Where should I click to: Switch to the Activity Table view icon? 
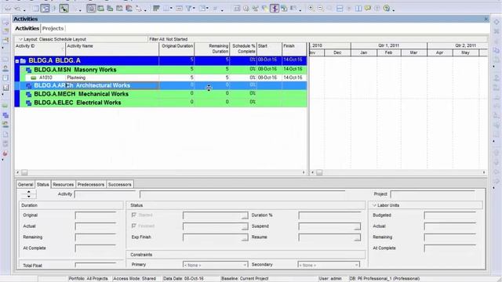coord(36,9)
